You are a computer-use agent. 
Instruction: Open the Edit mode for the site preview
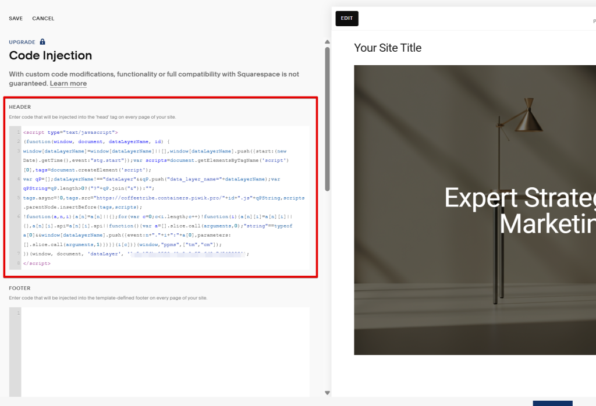tap(347, 18)
